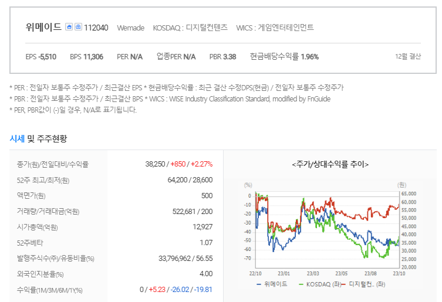This screenshot has height=302, width=442.
Task: Click the 디지털컨.. (좌) red legend entry
Action: pos(363,284)
